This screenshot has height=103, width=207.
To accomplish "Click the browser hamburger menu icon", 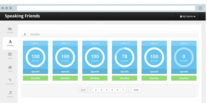I will [x=200, y=8].
